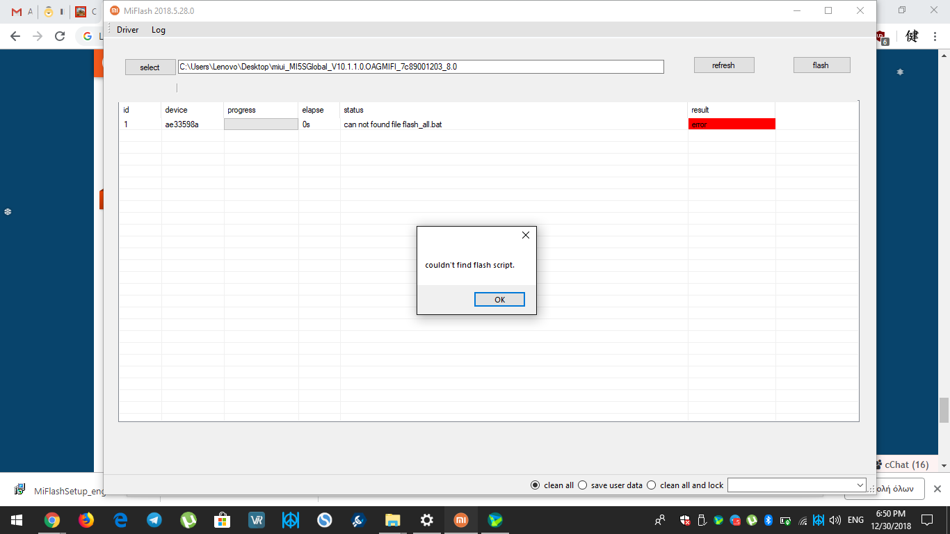The height and width of the screenshot is (534, 950).
Task: Open the Action Center notifications icon
Action: 926,520
